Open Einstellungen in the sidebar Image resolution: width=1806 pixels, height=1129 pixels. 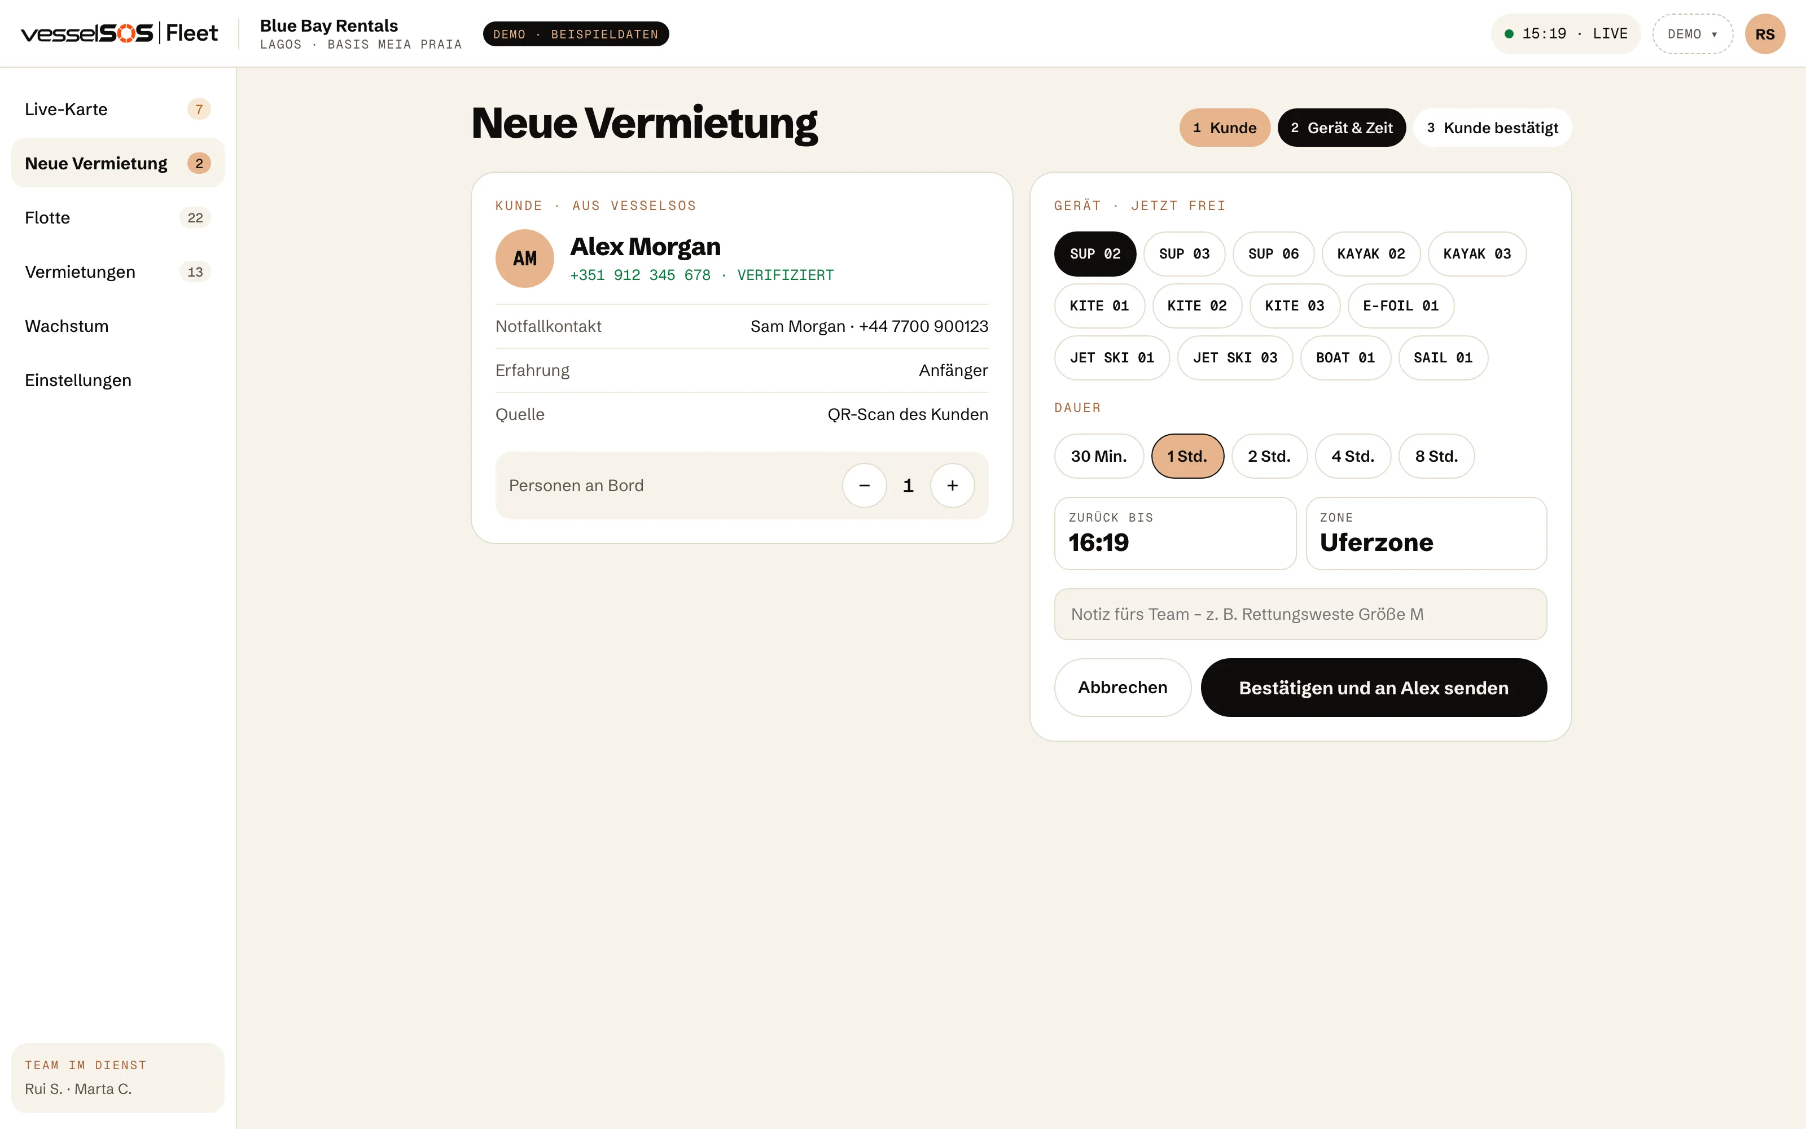tap(118, 380)
